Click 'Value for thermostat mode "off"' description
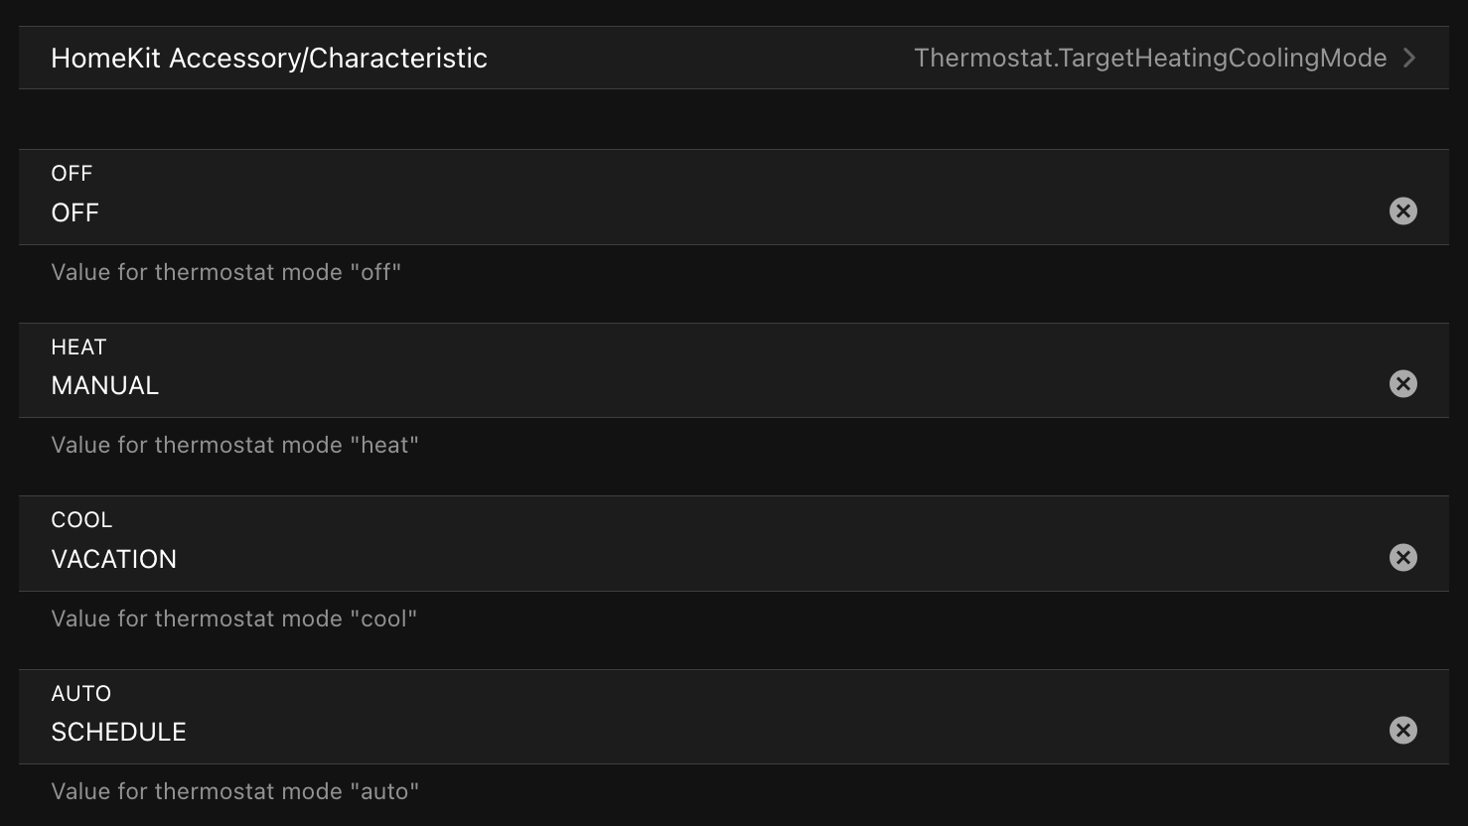 tap(226, 272)
